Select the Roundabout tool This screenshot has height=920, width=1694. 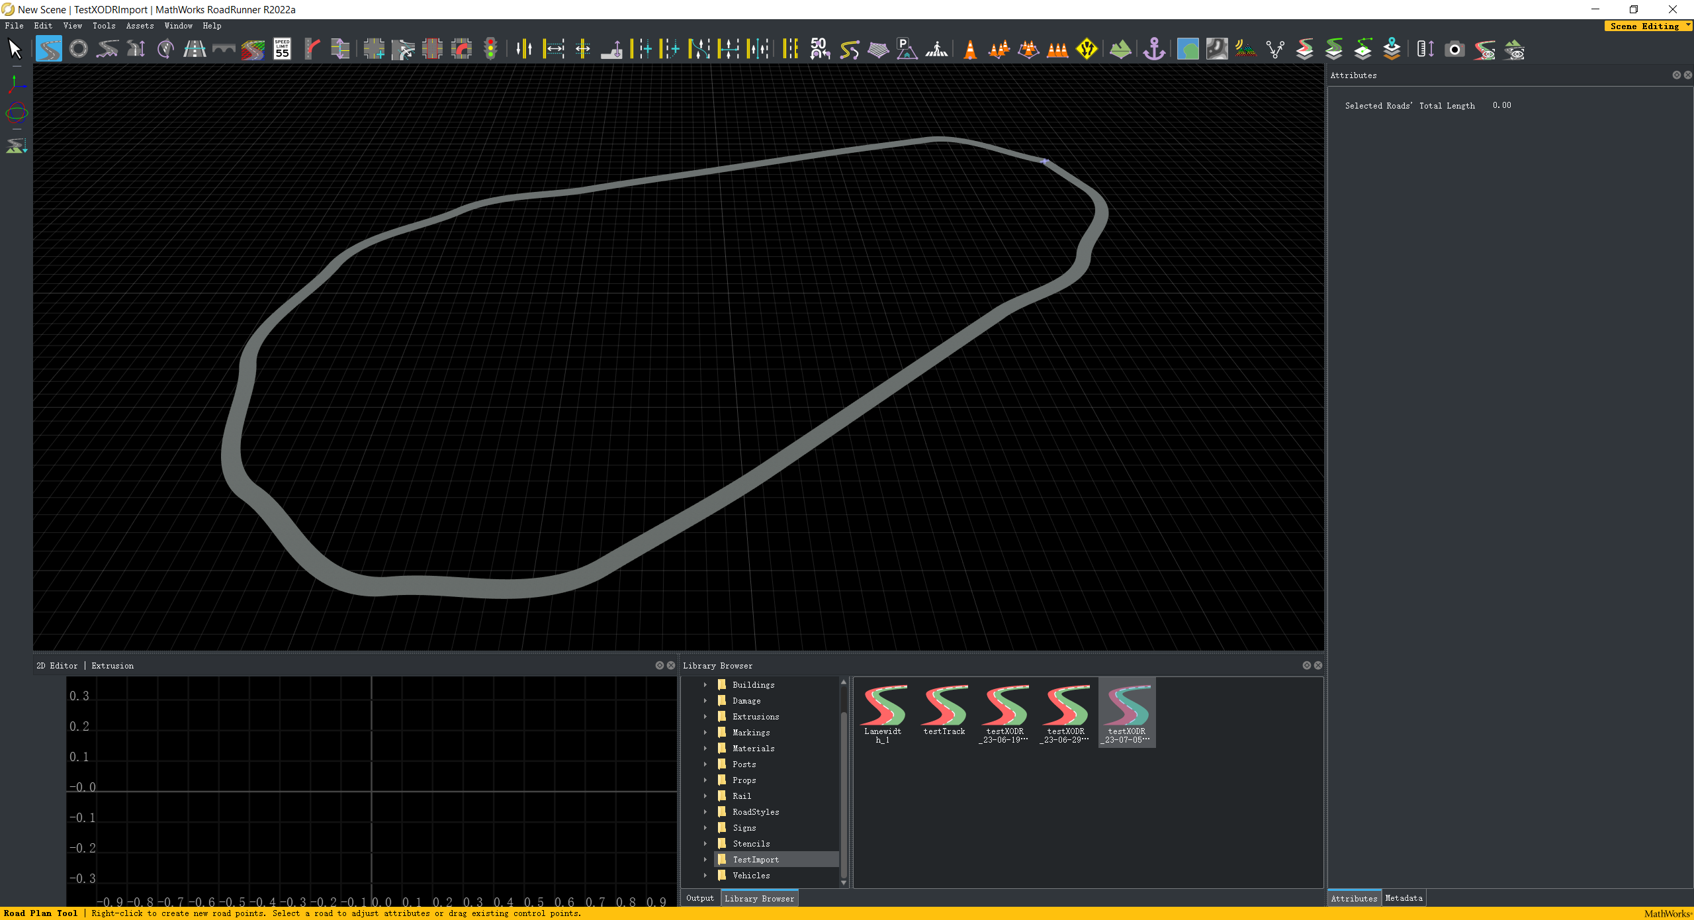(78, 49)
